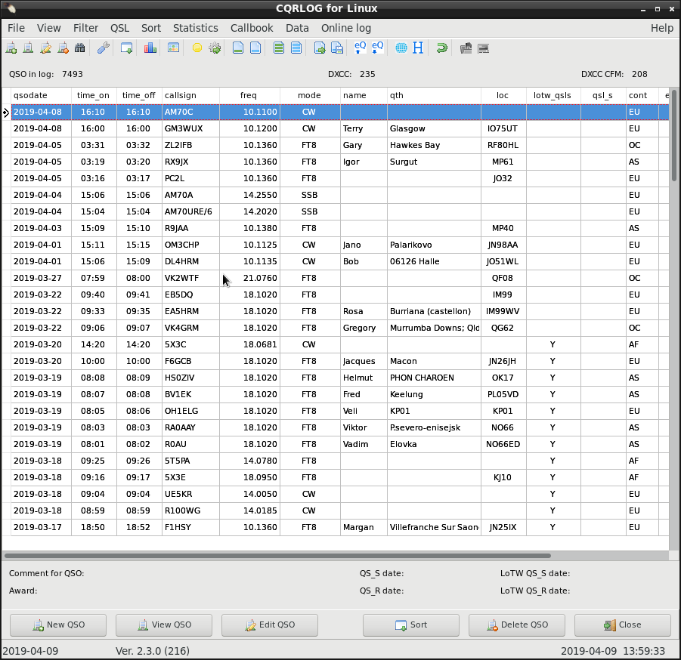Click the eQSL download icon with down arrow
The image size is (681, 660).
pyautogui.click(x=377, y=48)
